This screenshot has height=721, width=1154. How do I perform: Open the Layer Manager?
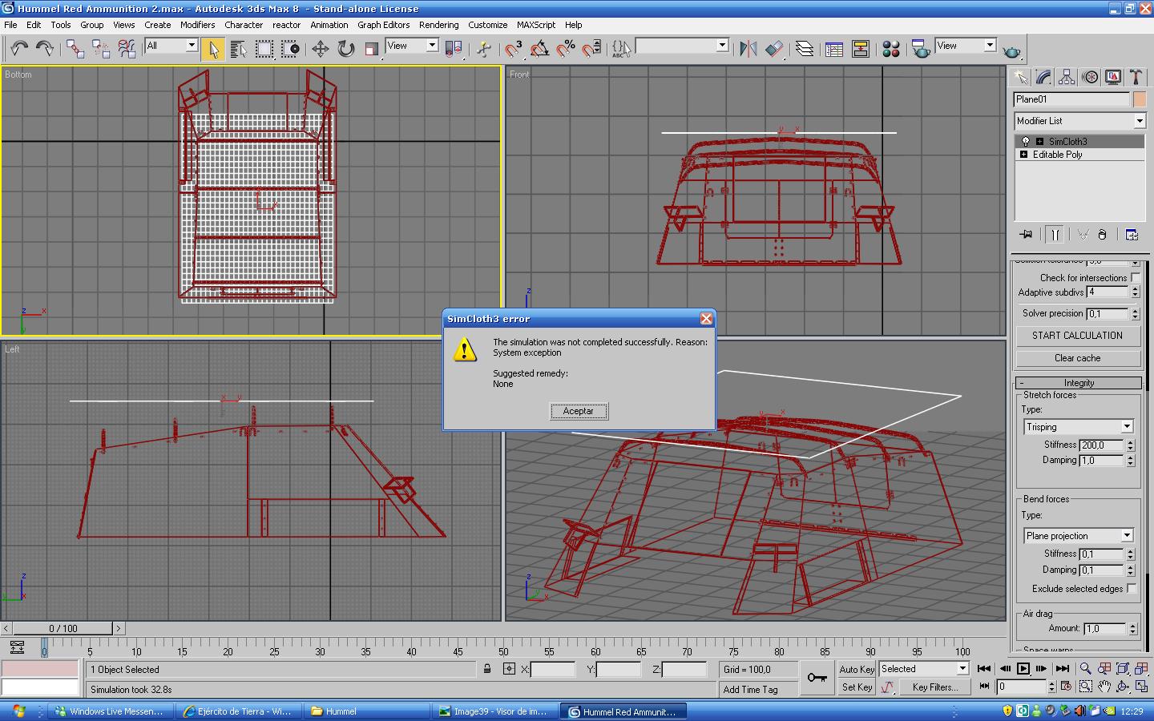click(x=804, y=49)
